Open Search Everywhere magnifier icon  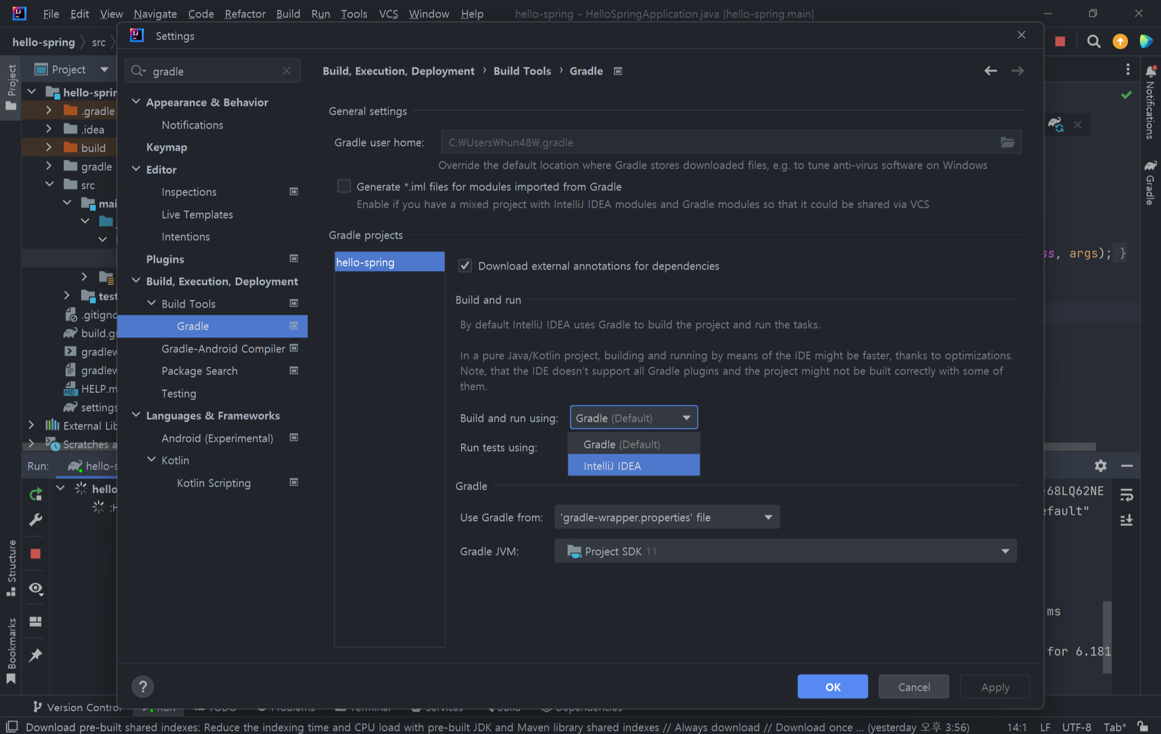pos(1094,42)
